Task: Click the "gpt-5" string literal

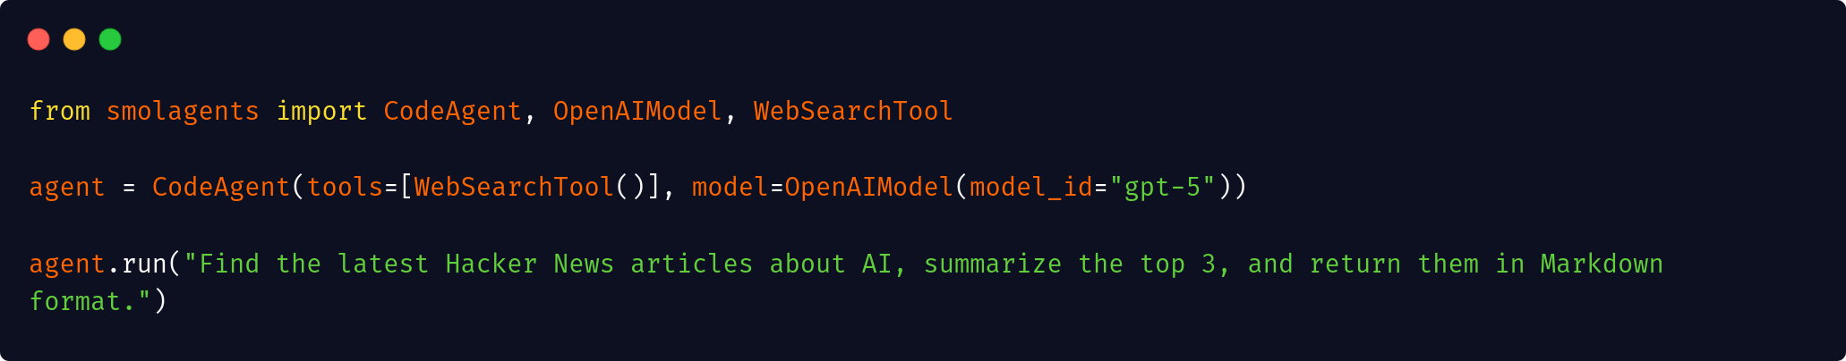Action: click(1162, 187)
